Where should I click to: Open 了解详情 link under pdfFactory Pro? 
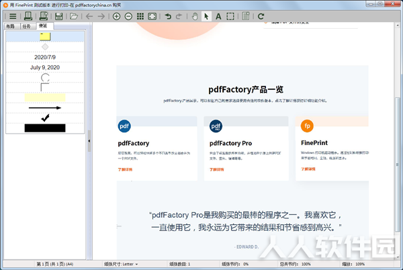(x=217, y=169)
